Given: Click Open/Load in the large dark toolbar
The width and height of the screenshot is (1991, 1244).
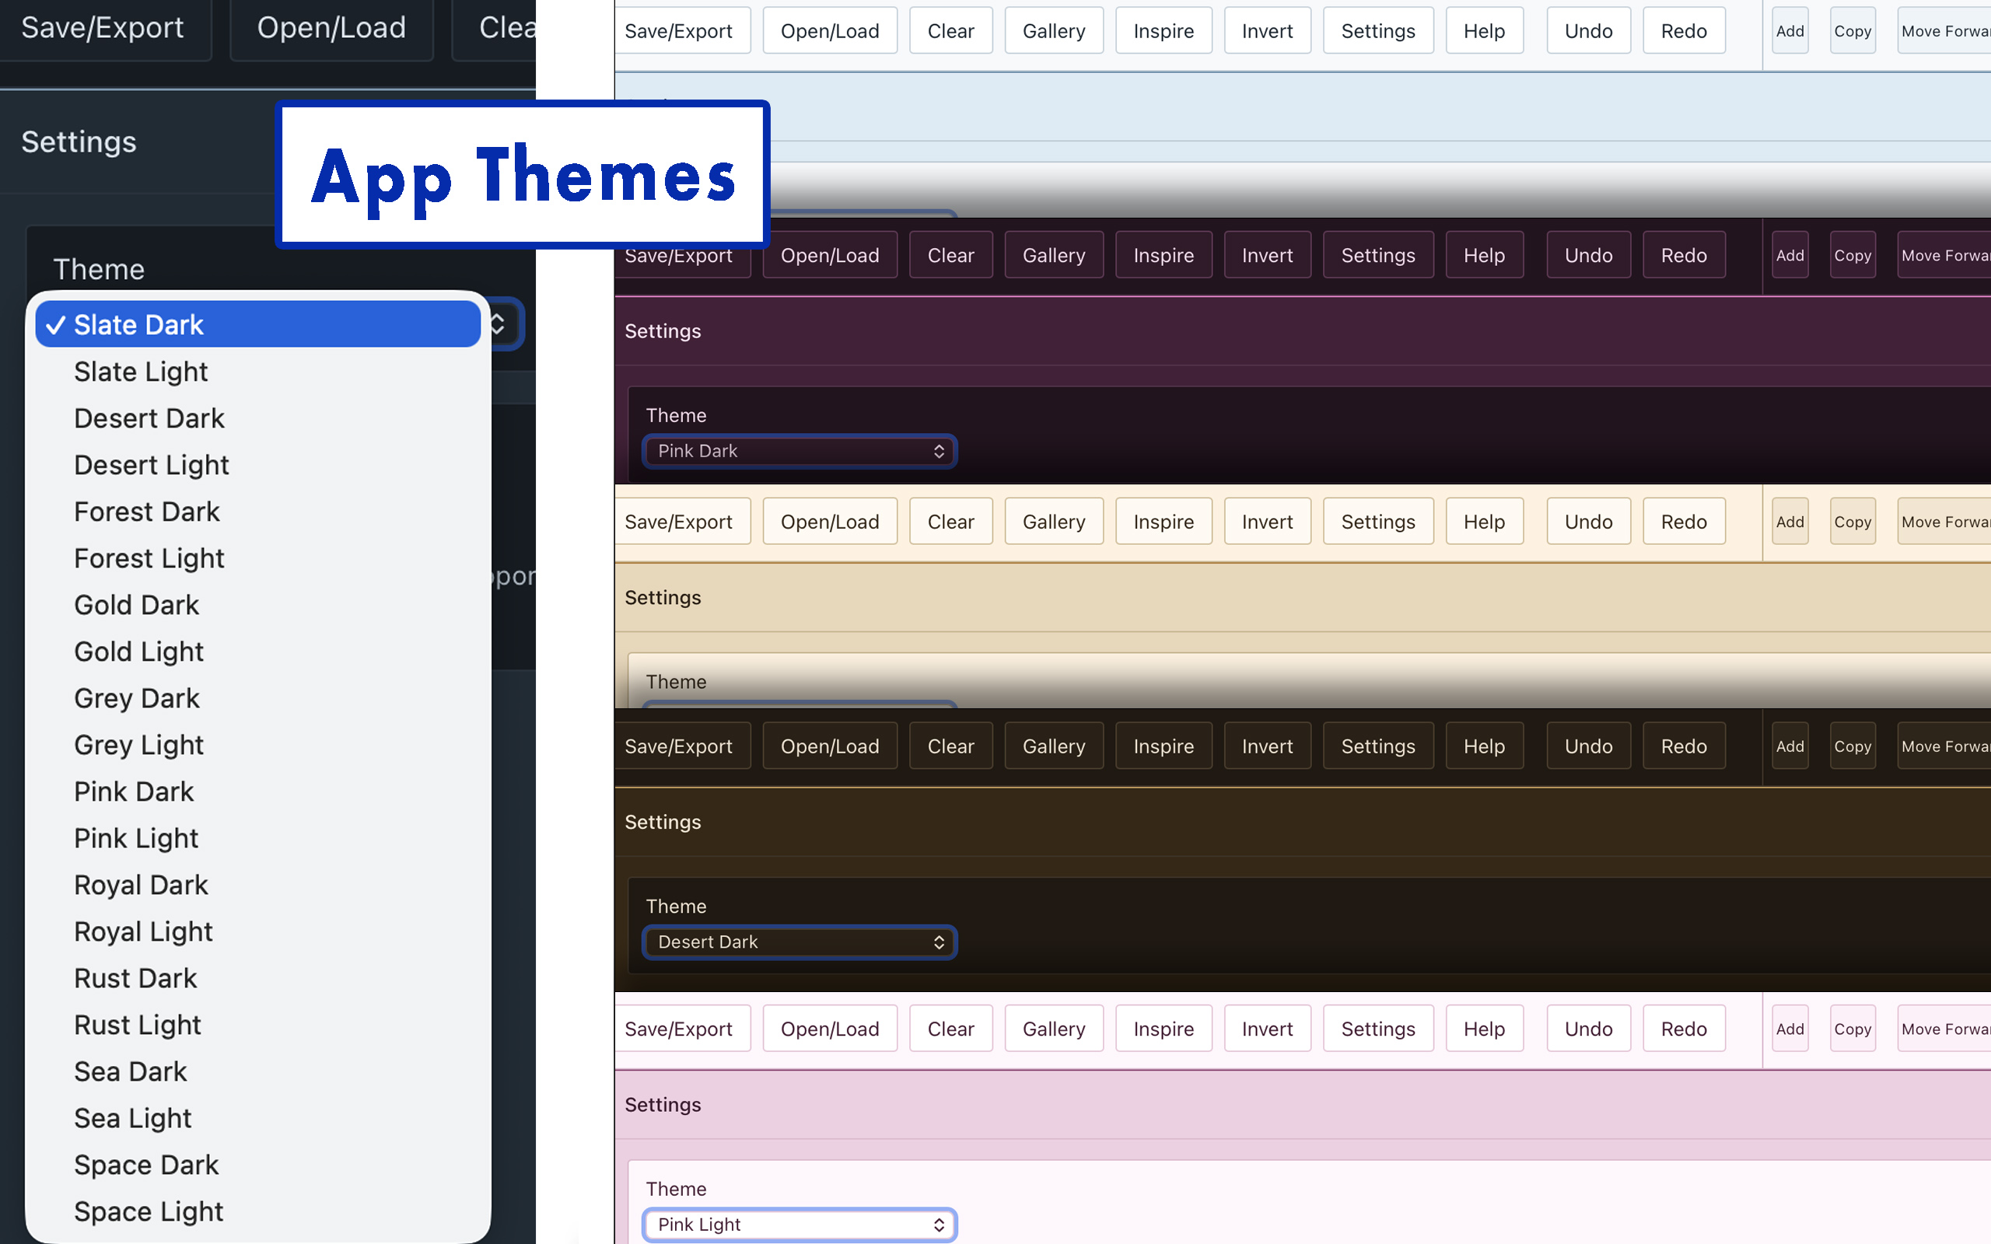Looking at the screenshot, I should [x=331, y=28].
